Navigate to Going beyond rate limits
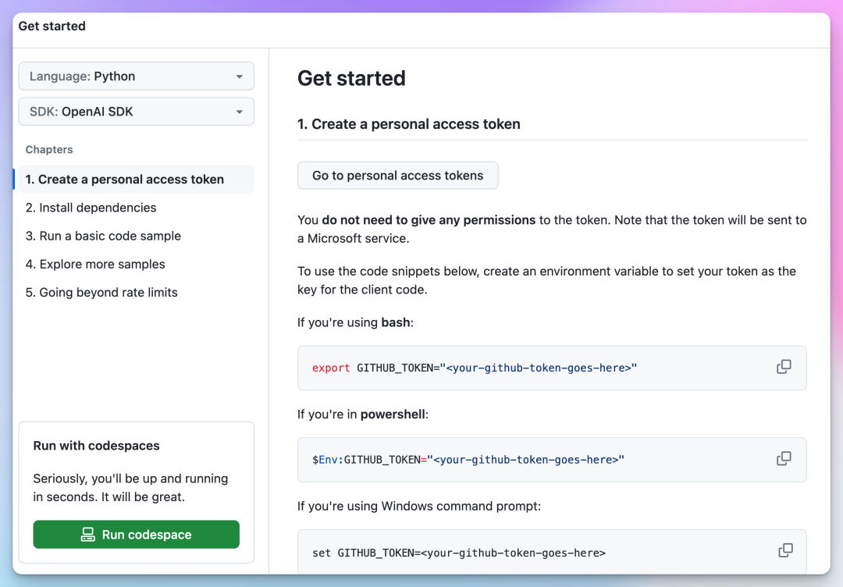This screenshot has height=587, width=843. point(101,292)
